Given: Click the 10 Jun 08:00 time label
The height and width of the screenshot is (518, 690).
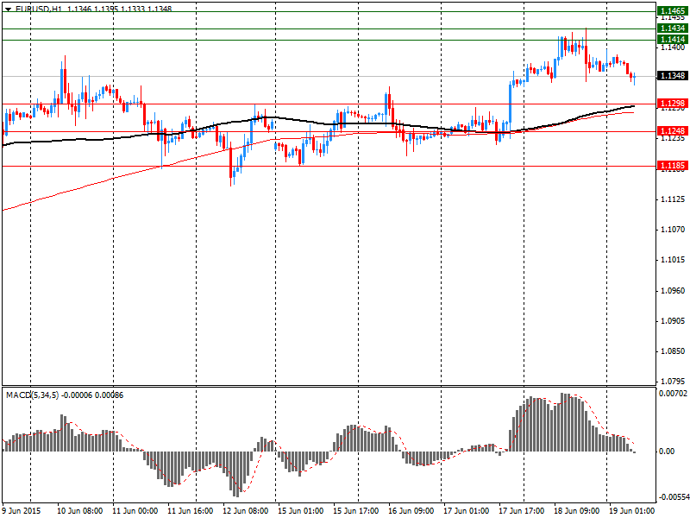Looking at the screenshot, I should click(80, 511).
